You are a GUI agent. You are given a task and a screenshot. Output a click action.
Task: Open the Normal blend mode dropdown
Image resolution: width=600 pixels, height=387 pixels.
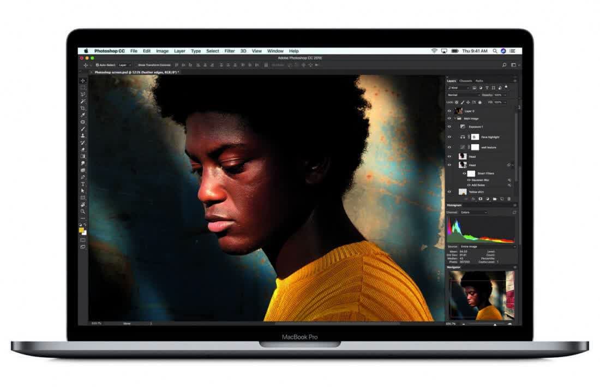464,95
